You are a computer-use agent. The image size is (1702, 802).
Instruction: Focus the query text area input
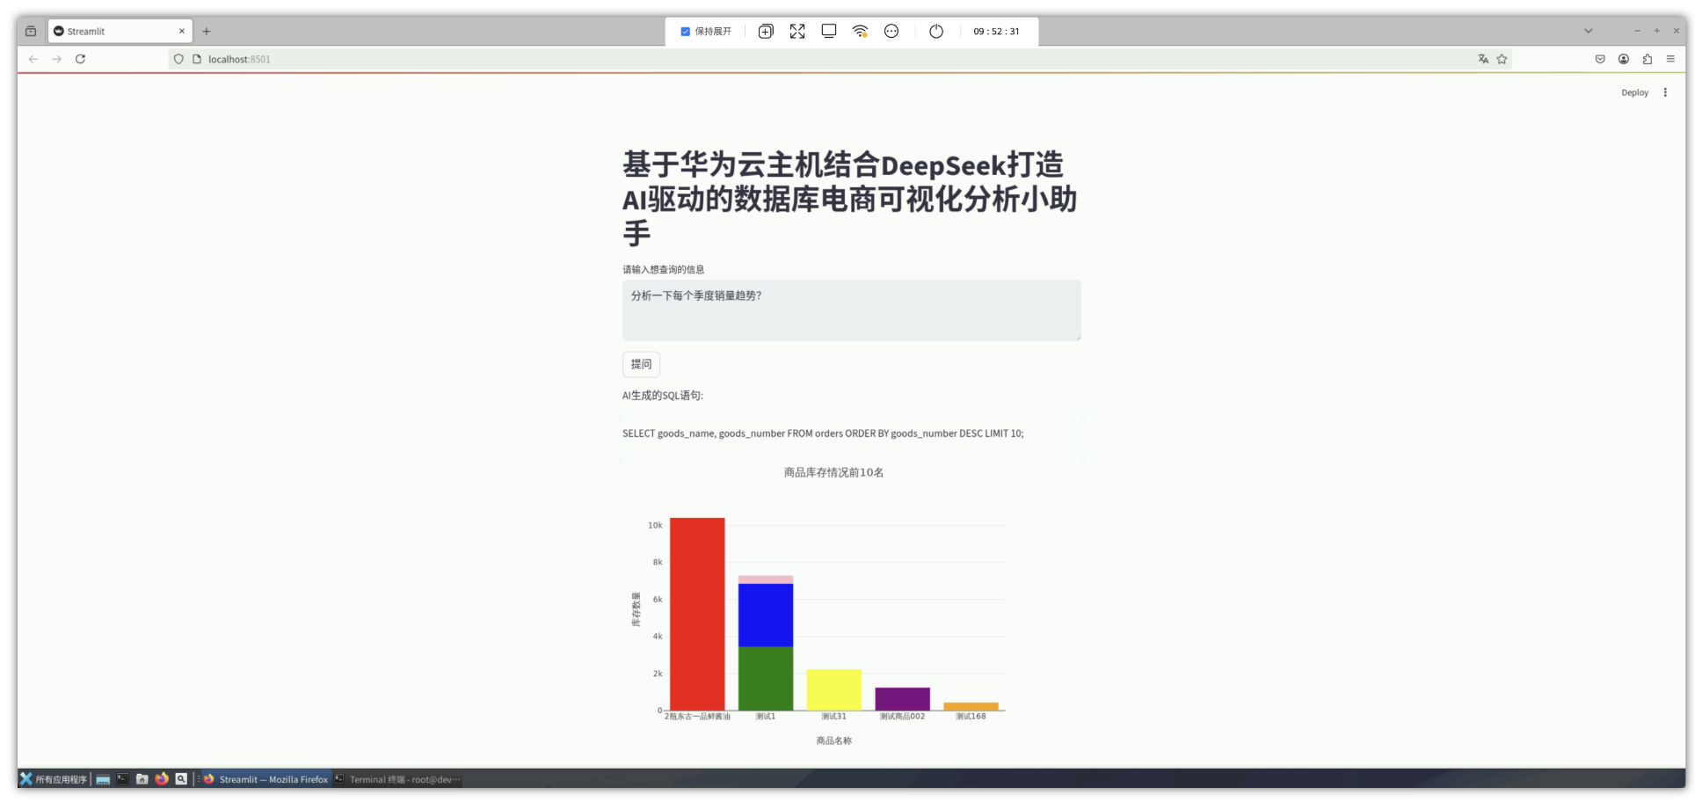(852, 310)
